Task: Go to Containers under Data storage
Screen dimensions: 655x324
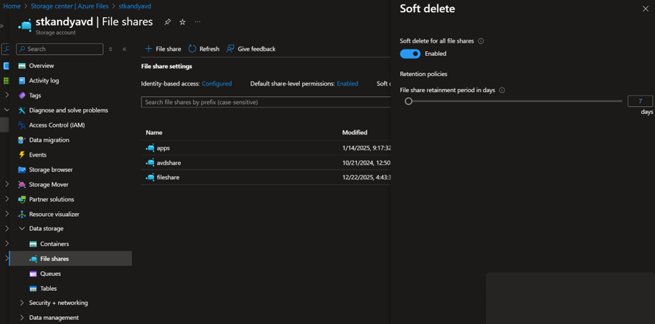Action: tap(54, 244)
